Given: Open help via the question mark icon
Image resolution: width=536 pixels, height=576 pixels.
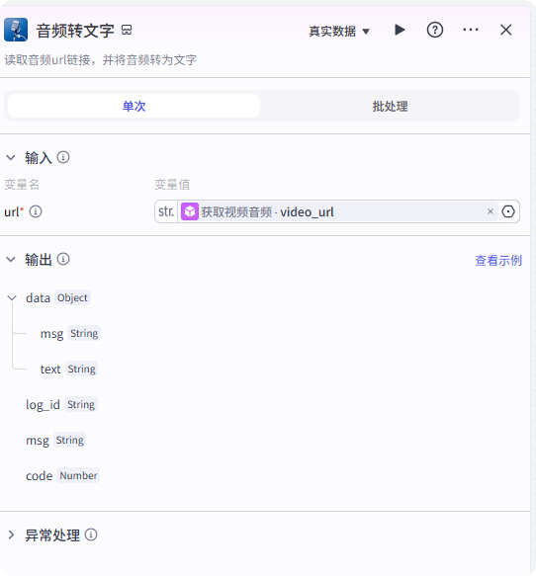Looking at the screenshot, I should click(x=435, y=30).
